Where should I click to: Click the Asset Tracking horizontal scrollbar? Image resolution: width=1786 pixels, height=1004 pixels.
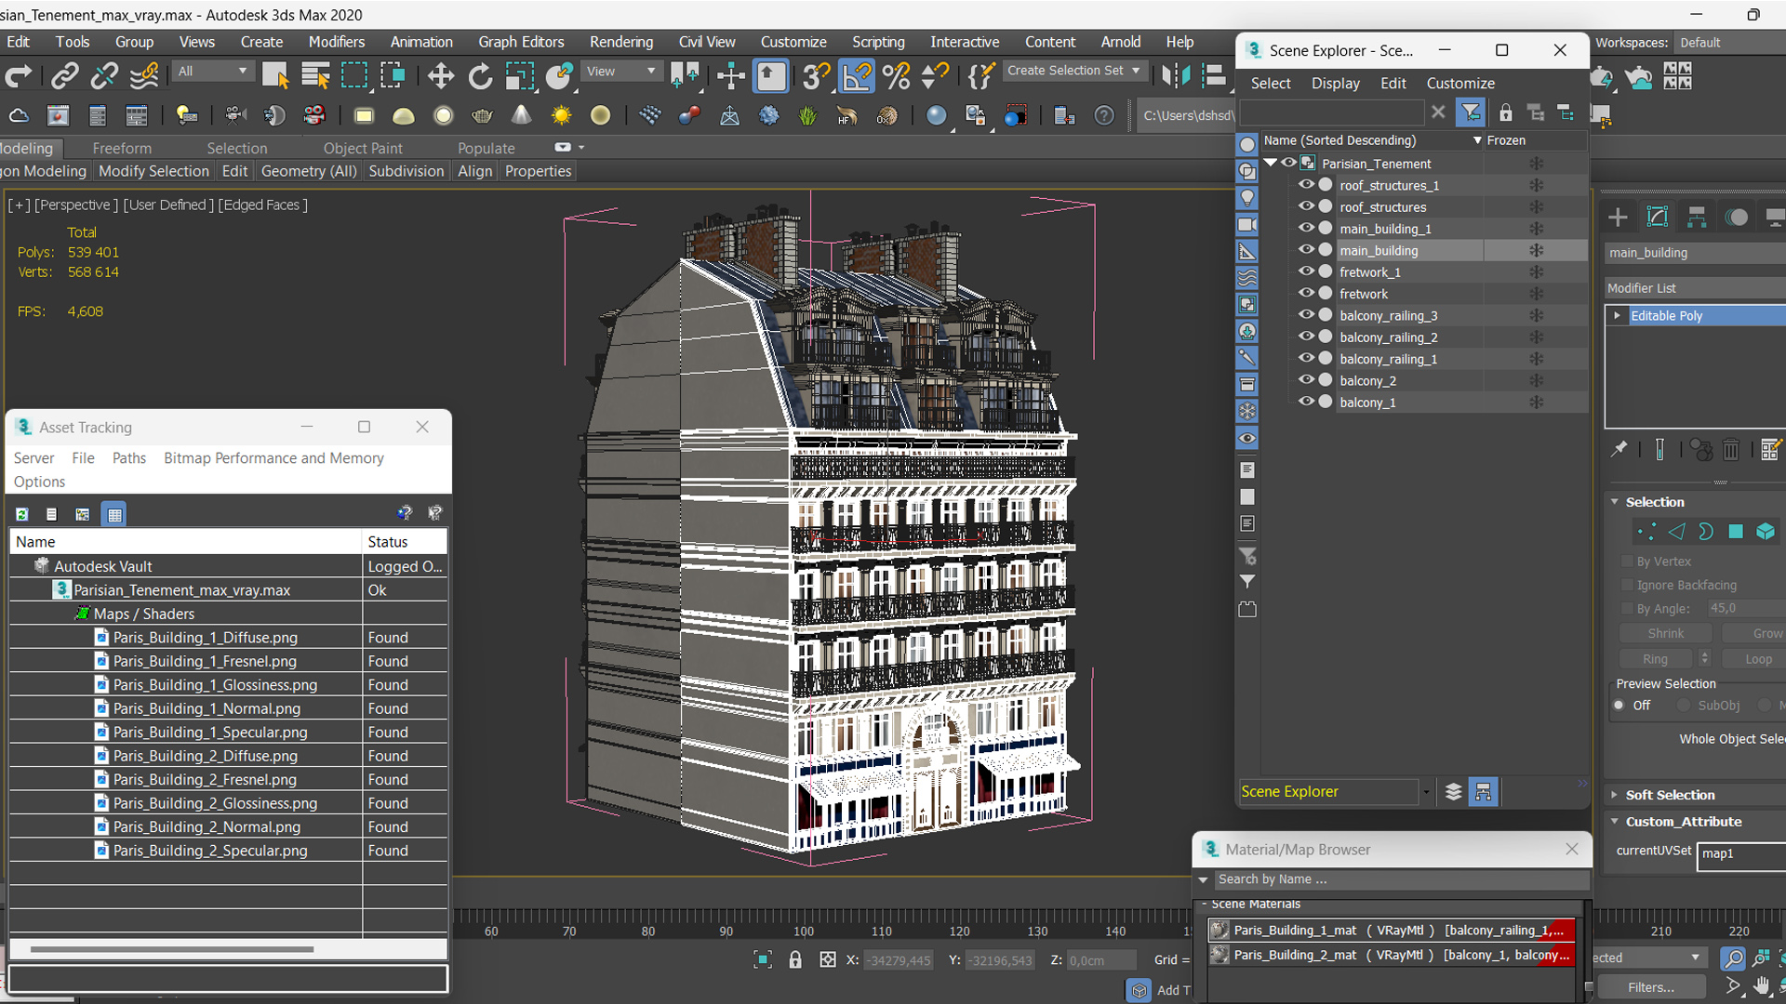coord(172,949)
